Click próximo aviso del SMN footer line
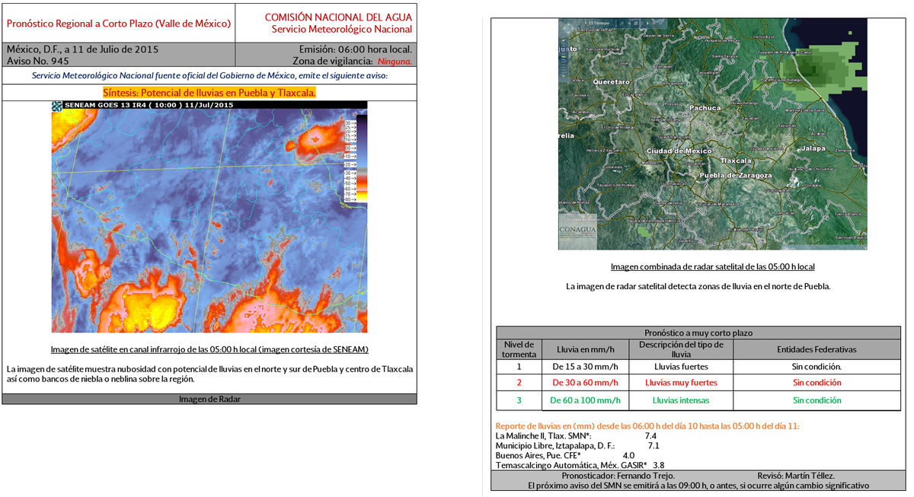Image resolution: width=914 pixels, height=497 pixels. coord(698,485)
